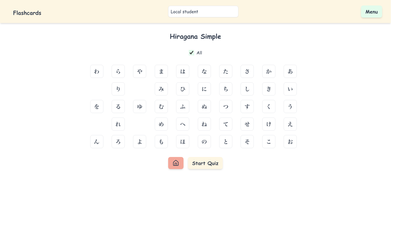Screen dimensions: 395x247
Task: Click the home icon button
Action: click(176, 163)
